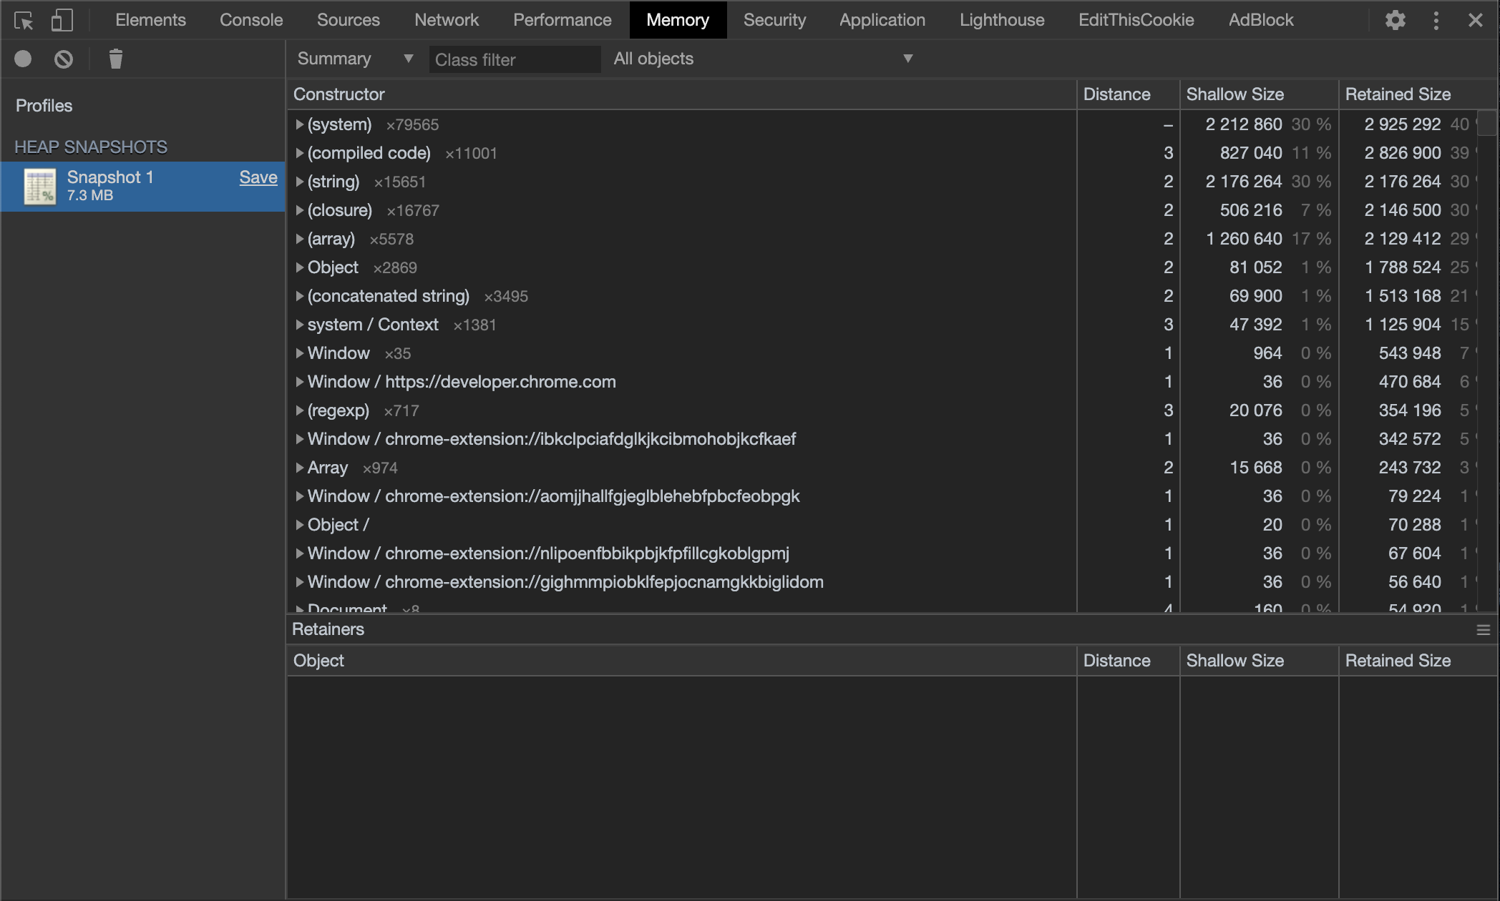Sort by top Distance column header
Viewport: 1500px width, 901px height.
click(1129, 94)
